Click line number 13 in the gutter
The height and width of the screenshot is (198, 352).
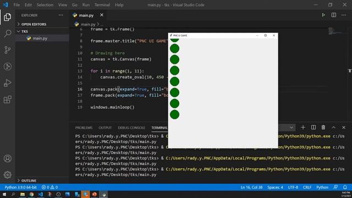coord(80,71)
